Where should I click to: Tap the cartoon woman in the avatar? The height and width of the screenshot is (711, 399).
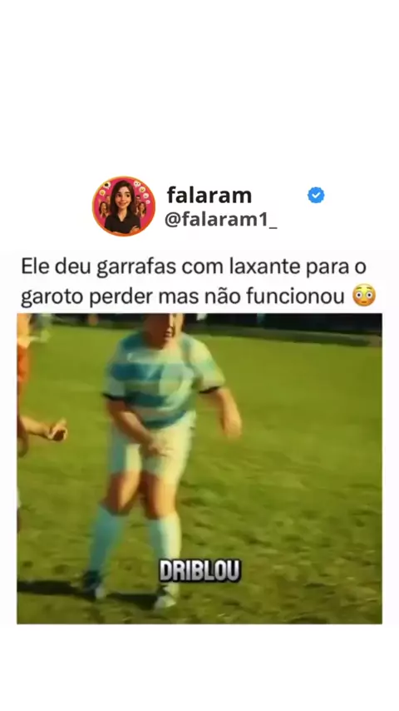123,208
